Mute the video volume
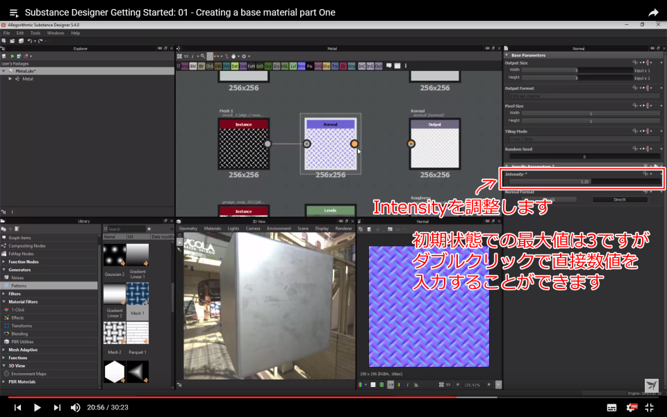This screenshot has height=417, width=667. click(75, 407)
